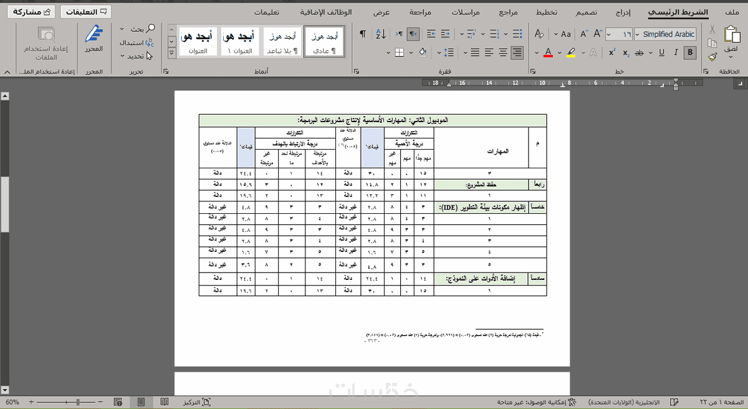Switch to the Insert (إدراج) tab

click(x=624, y=12)
